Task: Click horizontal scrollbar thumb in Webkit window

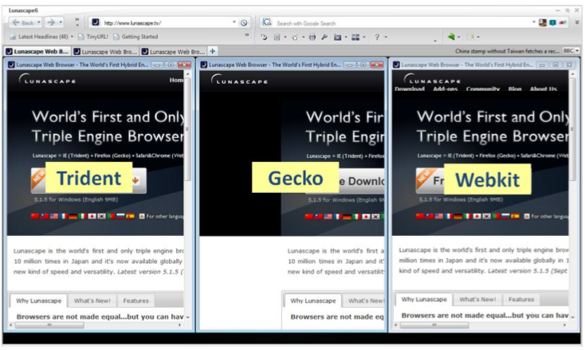Action: (x=434, y=325)
